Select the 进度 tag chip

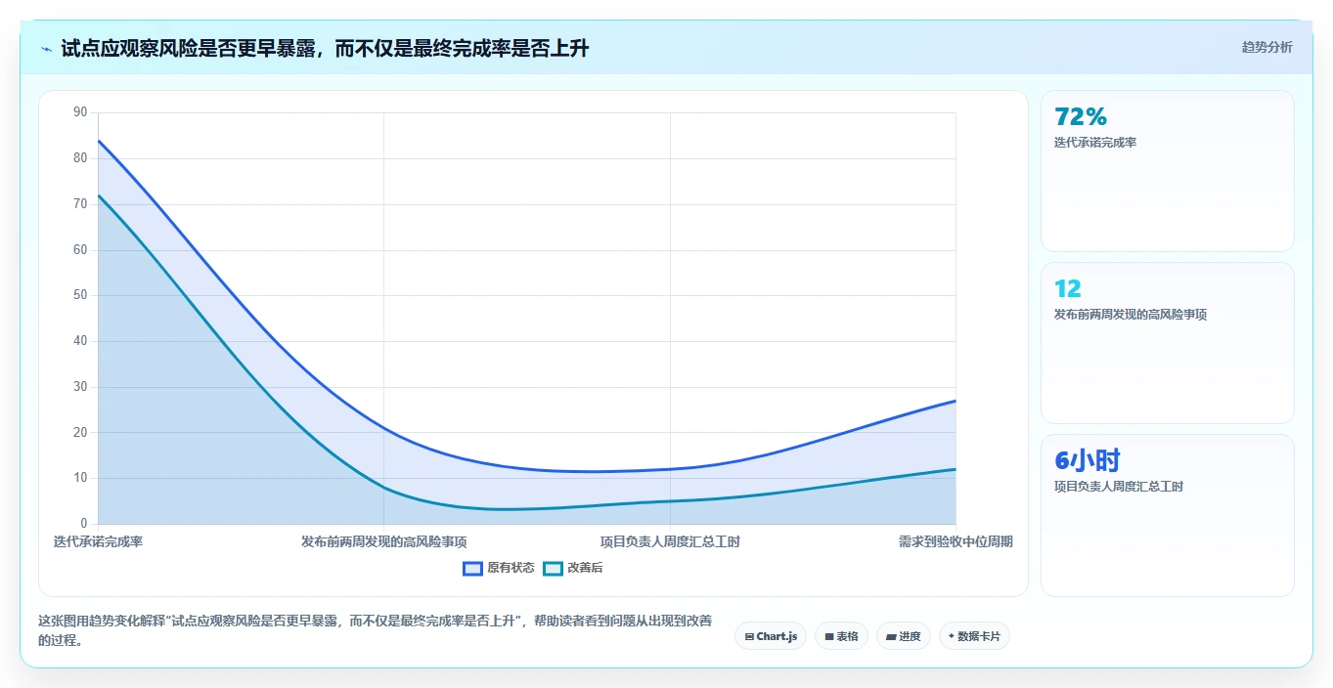click(904, 636)
